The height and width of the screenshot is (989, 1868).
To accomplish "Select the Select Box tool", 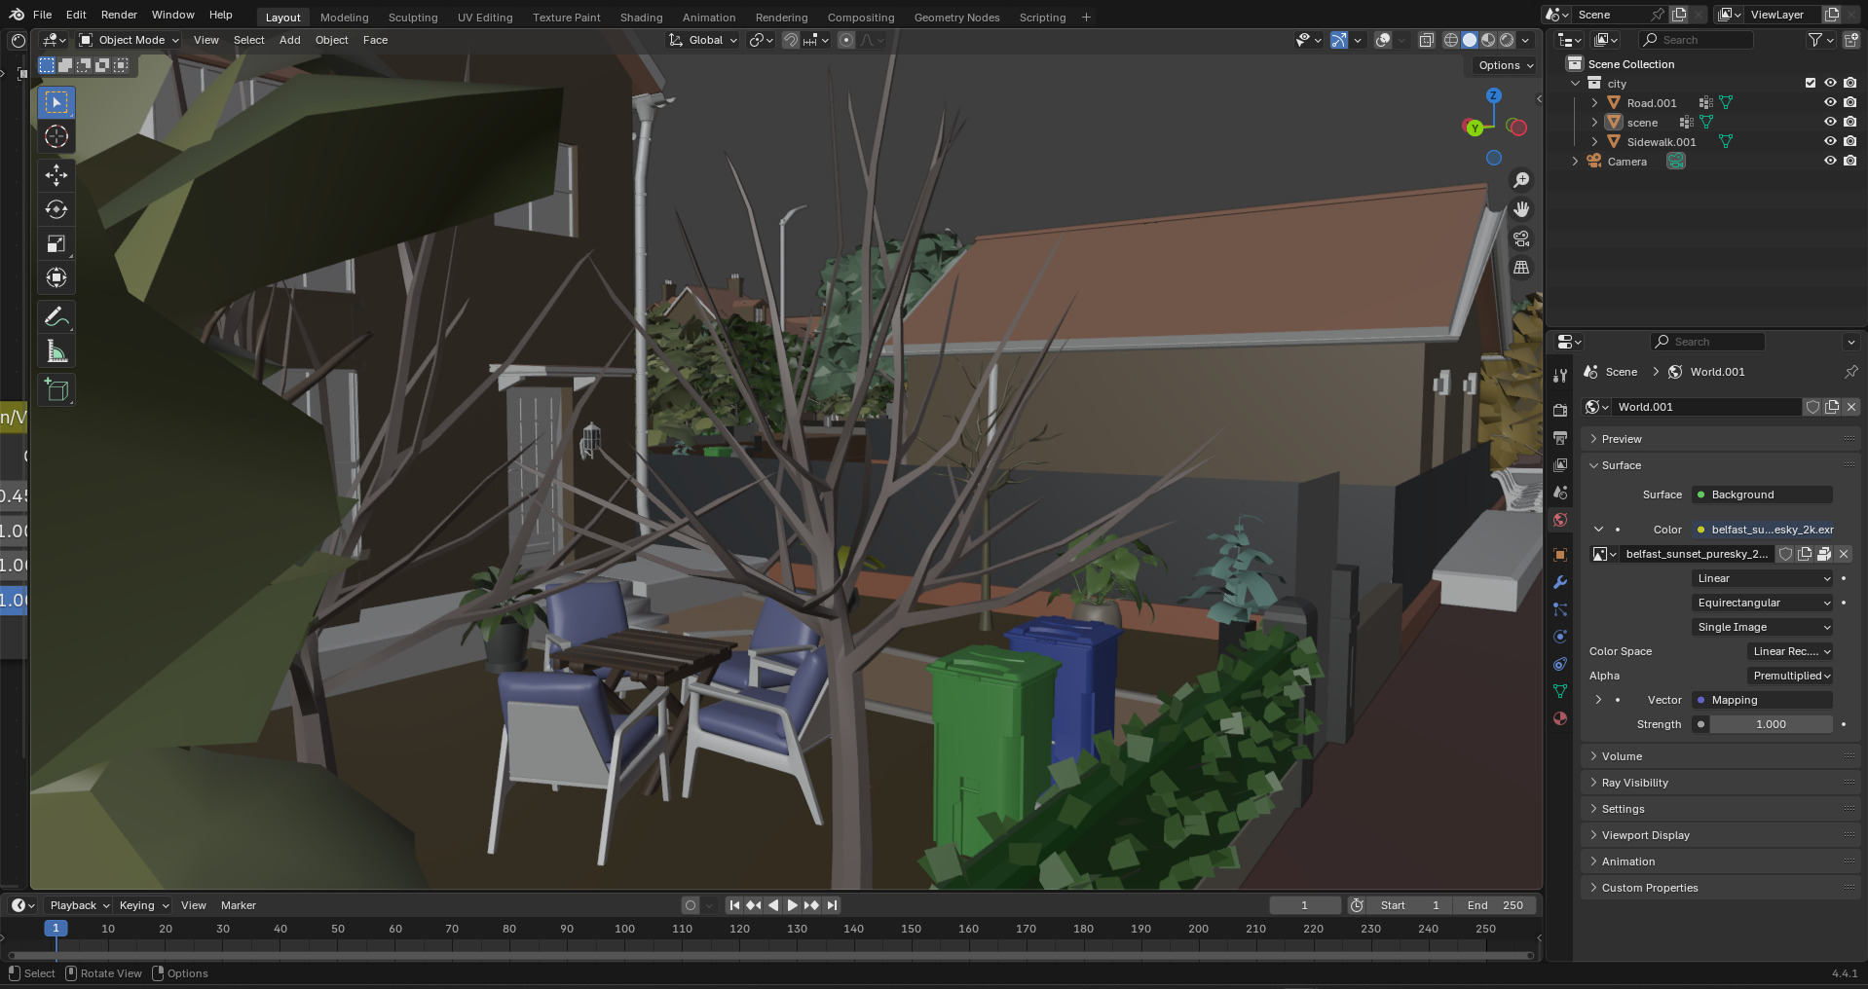I will [x=56, y=102].
